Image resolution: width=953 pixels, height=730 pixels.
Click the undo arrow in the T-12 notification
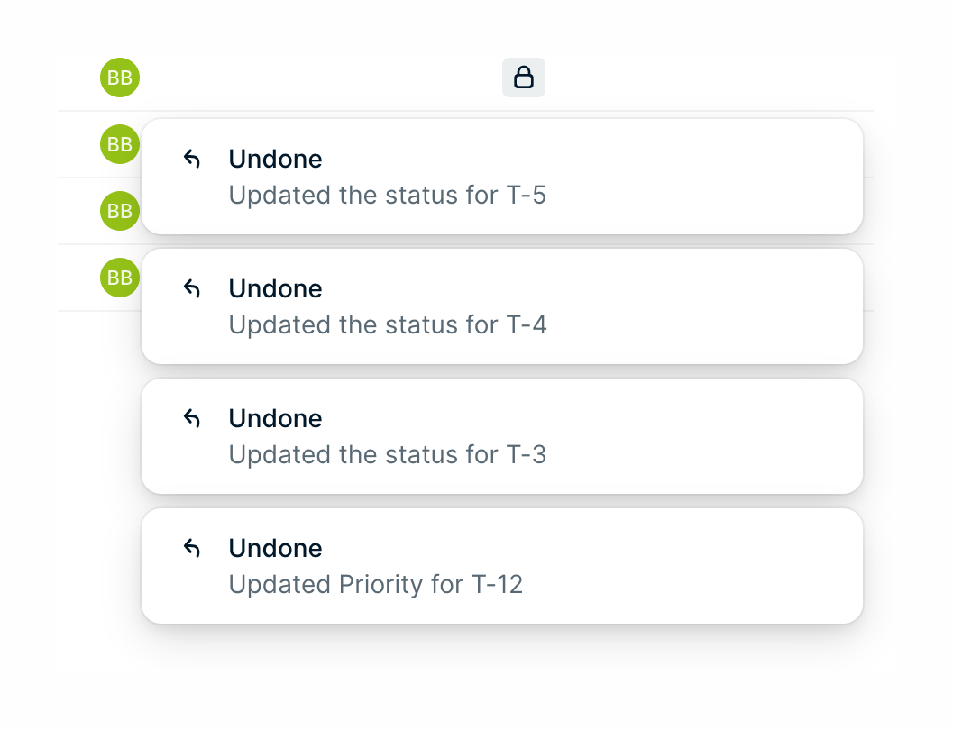tap(191, 547)
